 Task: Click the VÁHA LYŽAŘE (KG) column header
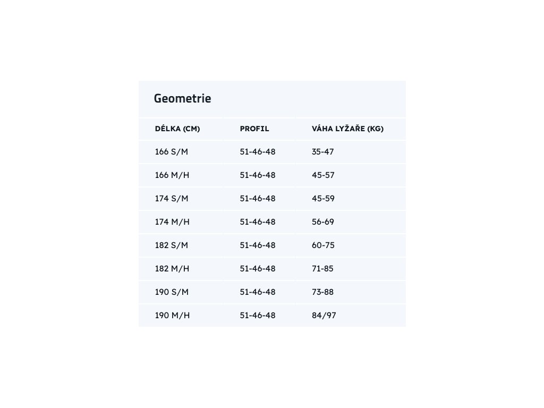(x=347, y=129)
